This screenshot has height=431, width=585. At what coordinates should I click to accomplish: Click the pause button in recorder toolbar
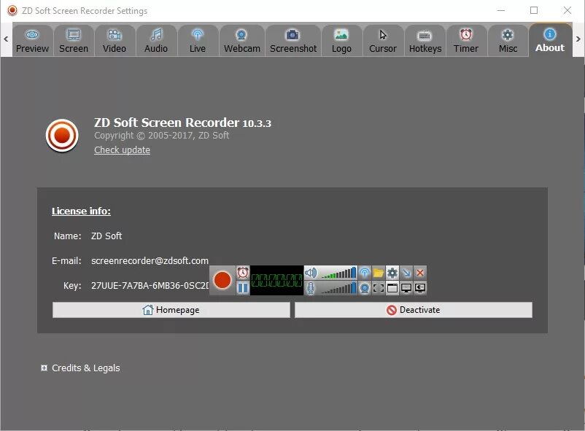(x=243, y=288)
